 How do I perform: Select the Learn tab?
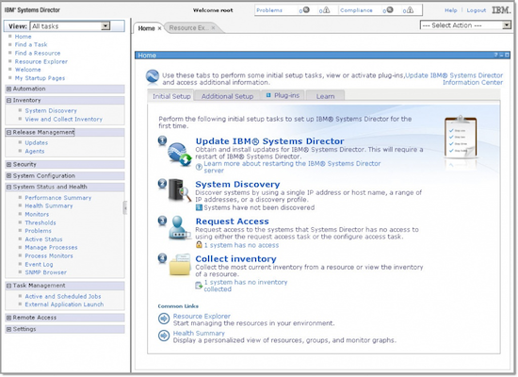326,96
